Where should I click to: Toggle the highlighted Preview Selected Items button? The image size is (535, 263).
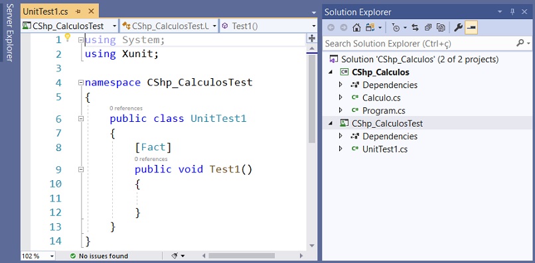coord(471,28)
